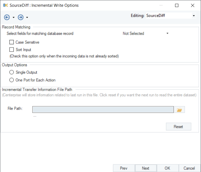This screenshot has height=172, width=201.
Task: Close the Incremental Write Options dialog
Action: click(x=193, y=5)
